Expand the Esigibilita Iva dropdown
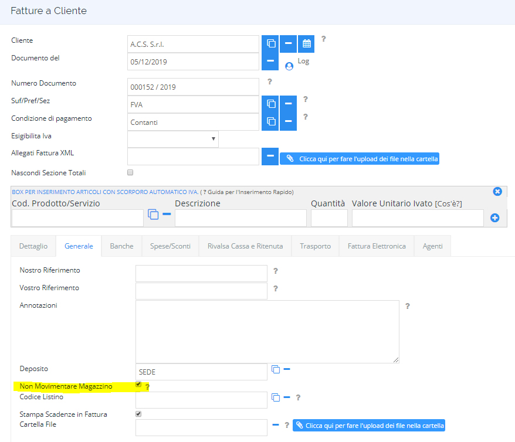Image resolution: width=515 pixels, height=442 pixels. pos(173,139)
